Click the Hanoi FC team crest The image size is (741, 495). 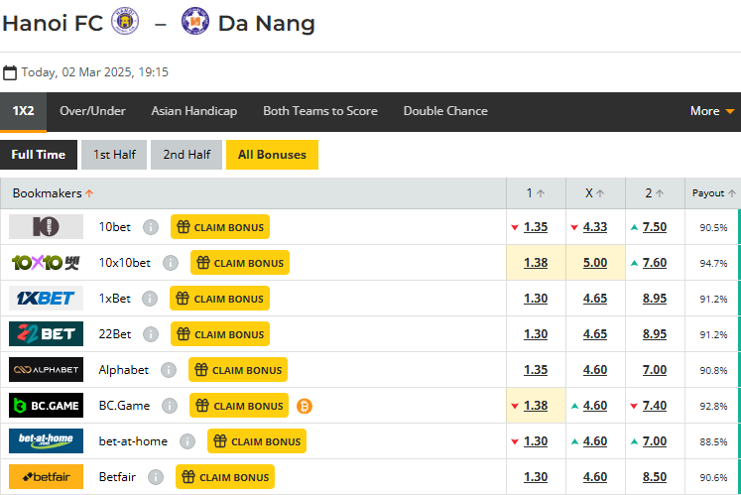click(125, 22)
